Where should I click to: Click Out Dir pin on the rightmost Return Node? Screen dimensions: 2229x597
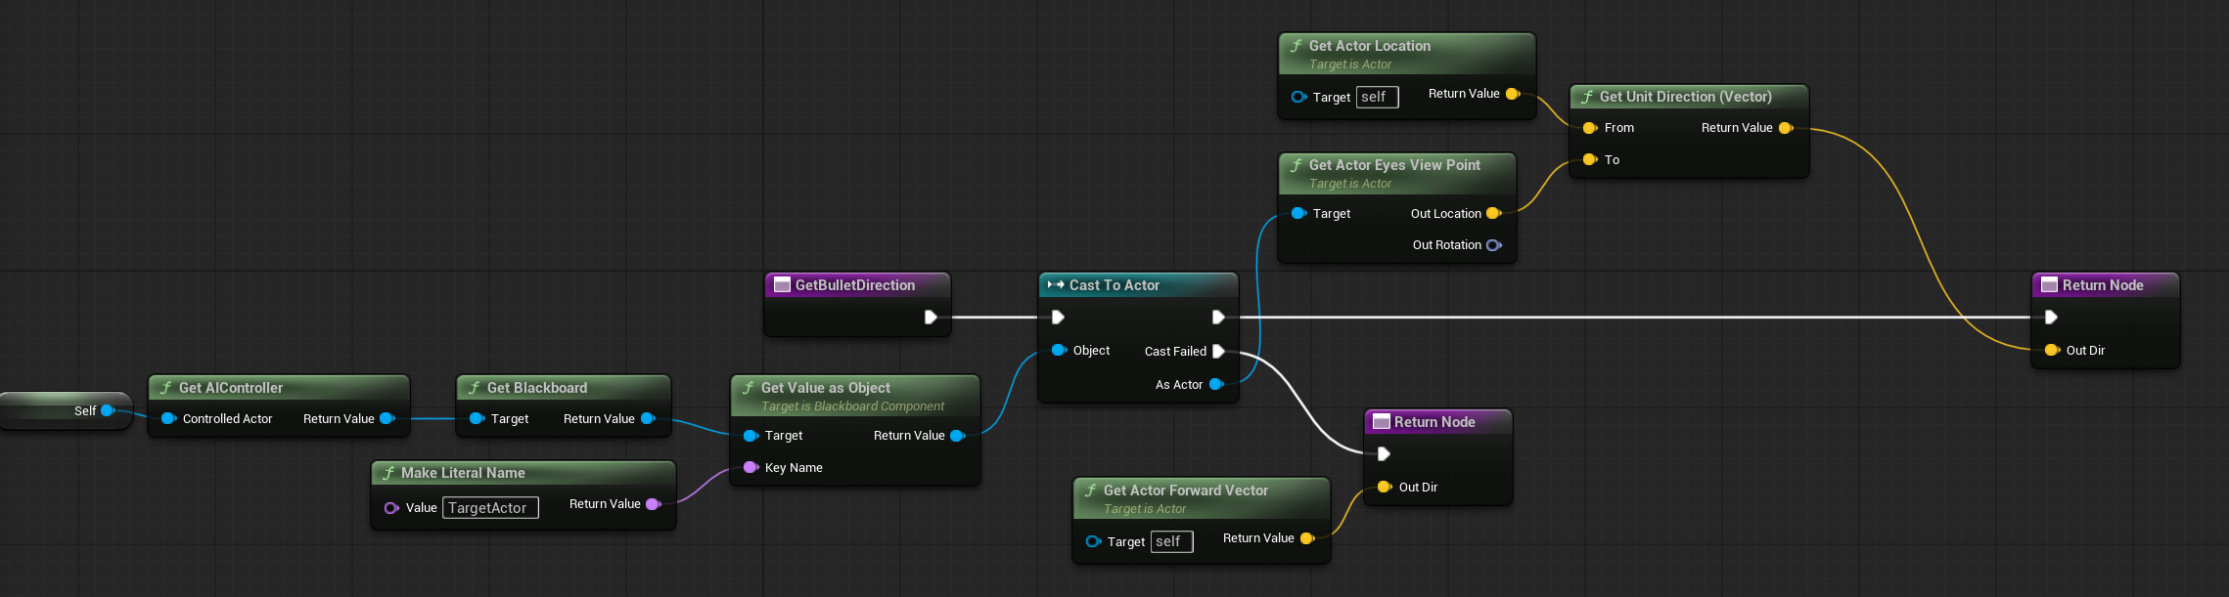click(x=2051, y=350)
